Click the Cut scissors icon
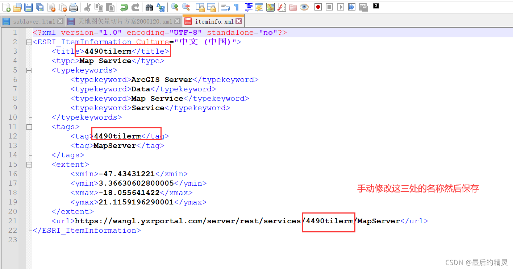Viewport: 513px width, 269px height. click(x=87, y=7)
